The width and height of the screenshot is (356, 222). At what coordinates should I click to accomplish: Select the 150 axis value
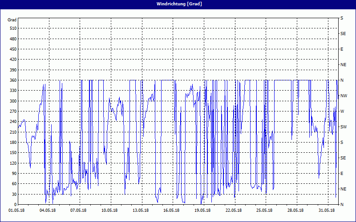(x=13, y=153)
